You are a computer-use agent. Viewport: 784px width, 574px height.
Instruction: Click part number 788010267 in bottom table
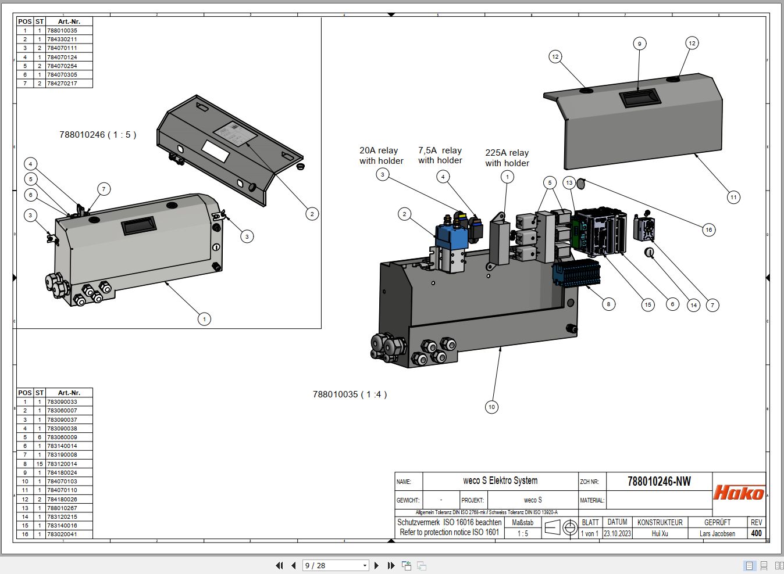pyautogui.click(x=62, y=508)
